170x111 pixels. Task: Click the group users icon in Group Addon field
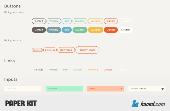(x=163, y=89)
